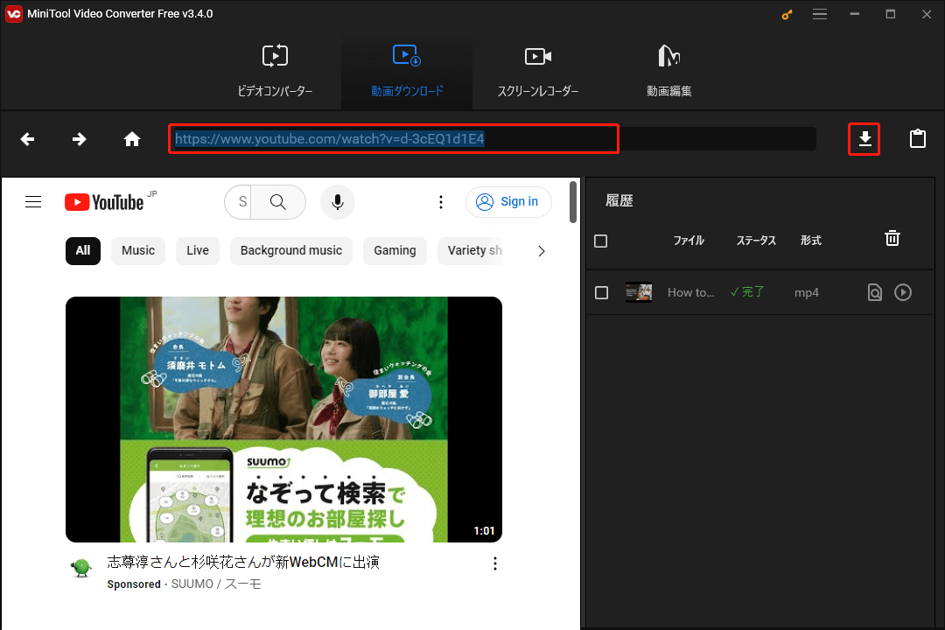Click the 形式 column header

[810, 241]
